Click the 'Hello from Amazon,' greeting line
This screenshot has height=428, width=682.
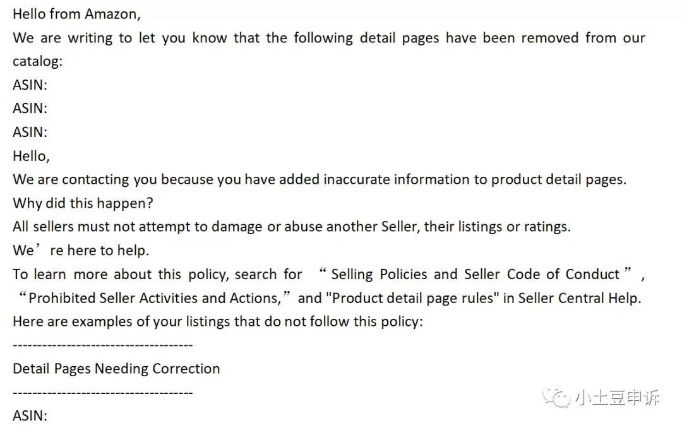click(76, 15)
